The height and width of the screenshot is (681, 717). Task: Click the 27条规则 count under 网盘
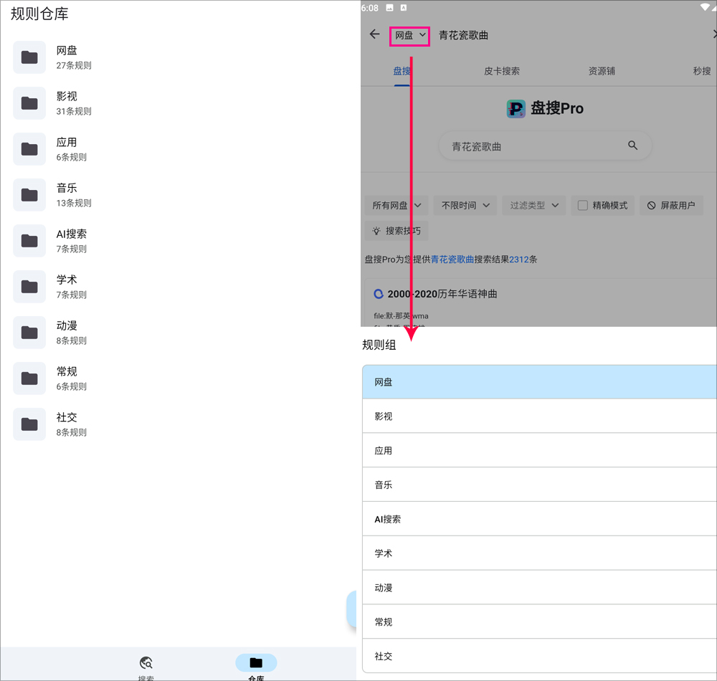(x=74, y=65)
